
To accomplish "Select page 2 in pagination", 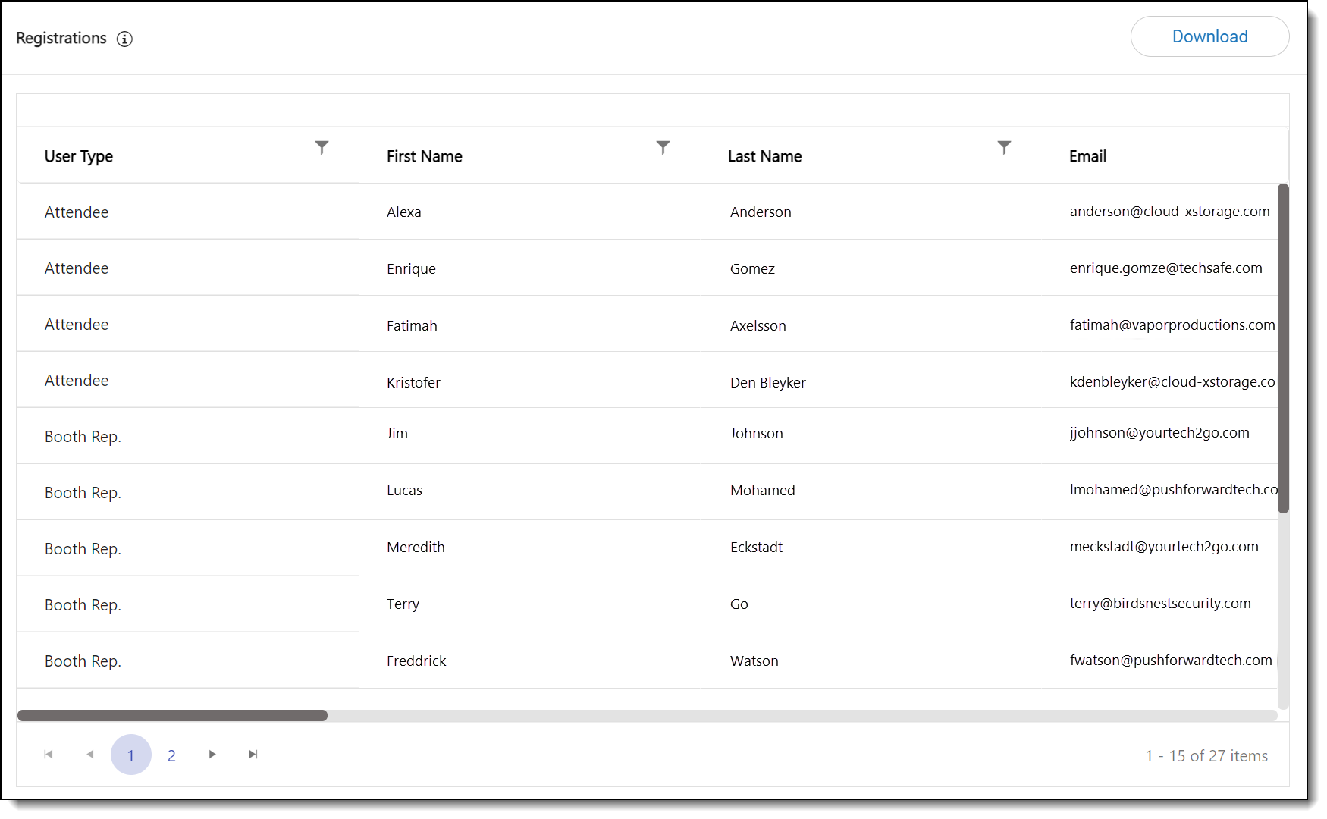I will 171,755.
